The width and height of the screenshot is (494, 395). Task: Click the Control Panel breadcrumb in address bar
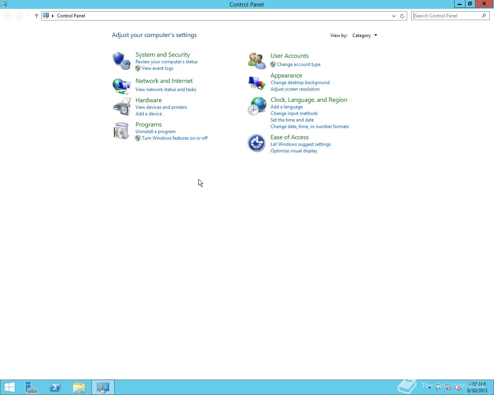tap(71, 16)
